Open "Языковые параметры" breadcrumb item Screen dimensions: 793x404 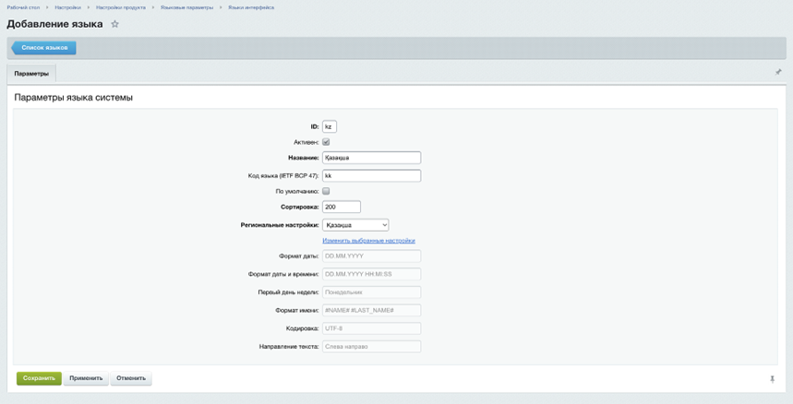(186, 7)
